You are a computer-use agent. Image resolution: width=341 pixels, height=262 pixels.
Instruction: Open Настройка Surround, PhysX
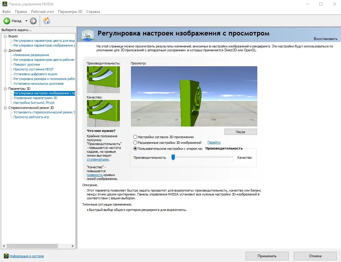(x=34, y=103)
